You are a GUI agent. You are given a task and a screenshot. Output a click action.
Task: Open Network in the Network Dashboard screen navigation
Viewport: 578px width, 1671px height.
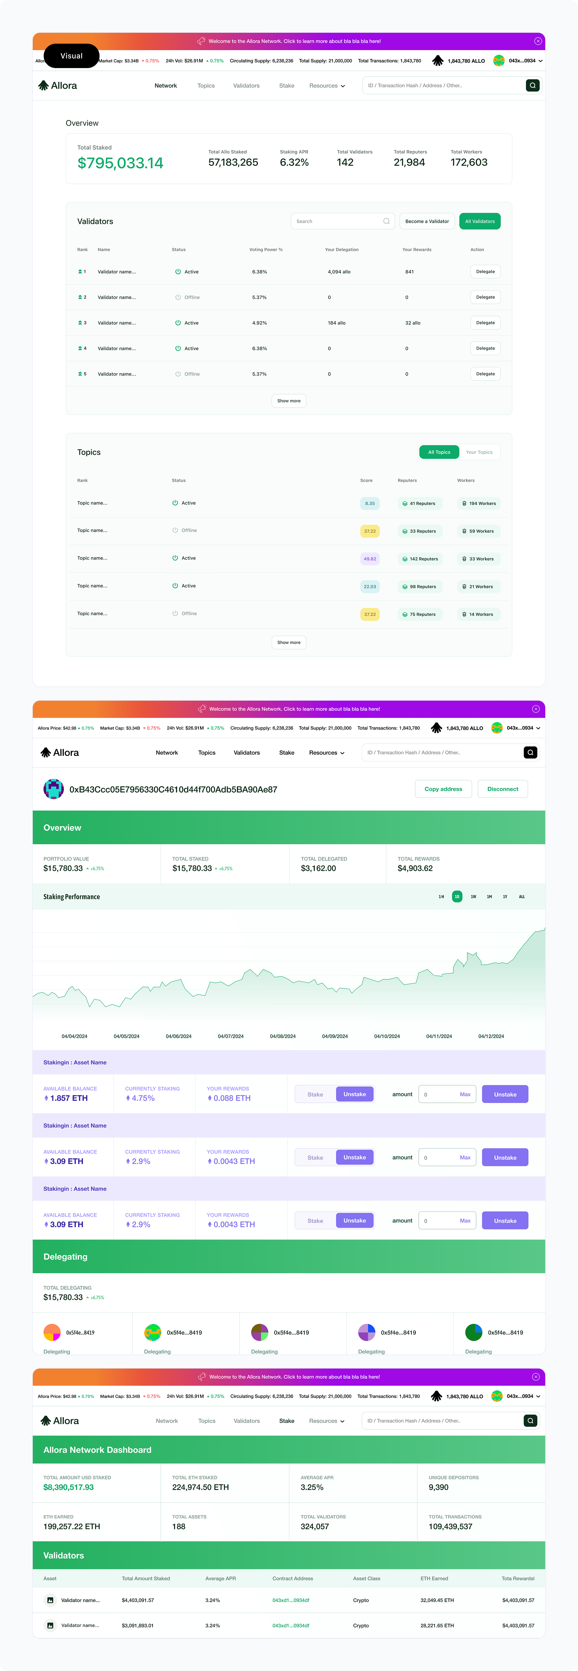tap(167, 1421)
